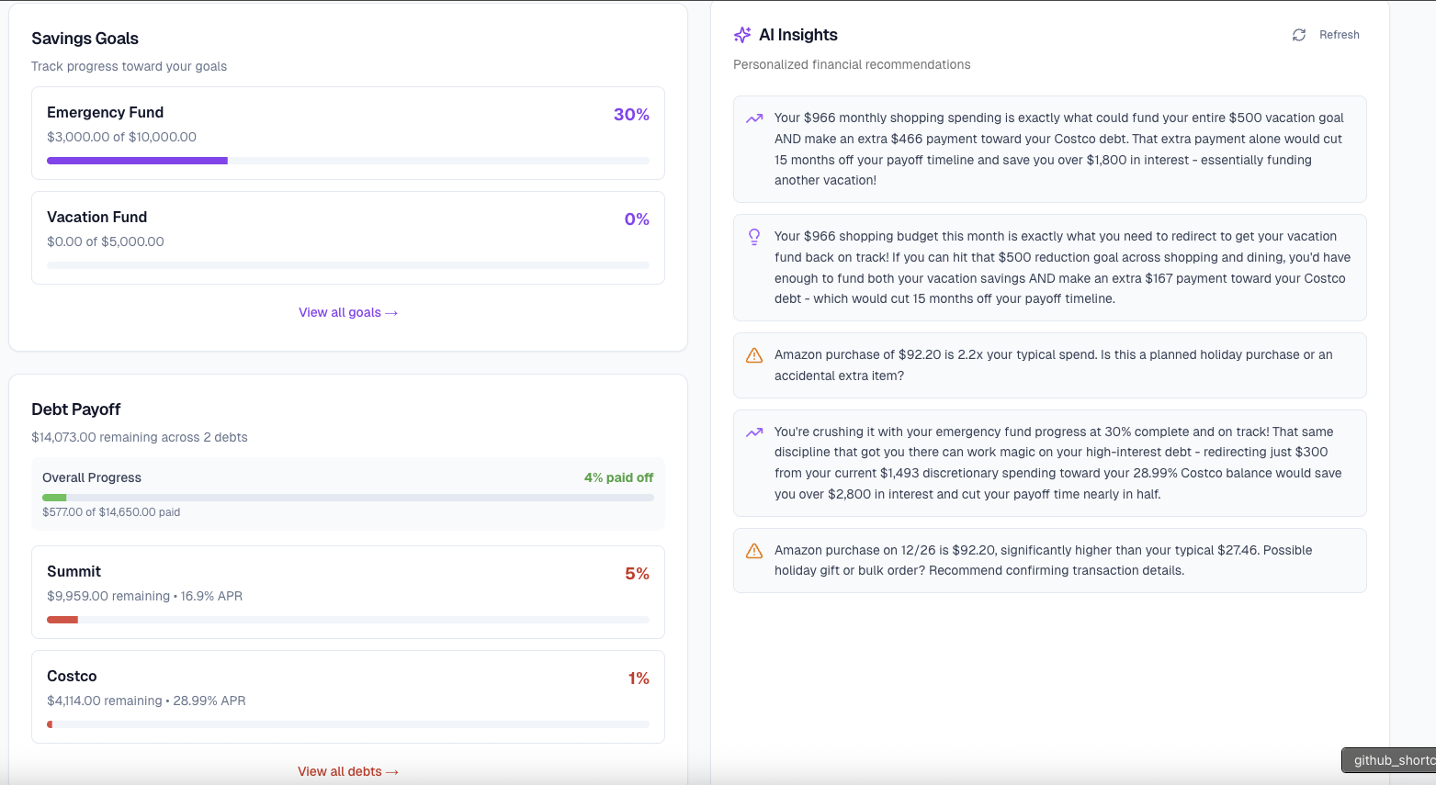Click the Amazon $92.20 insight card

(1048, 364)
